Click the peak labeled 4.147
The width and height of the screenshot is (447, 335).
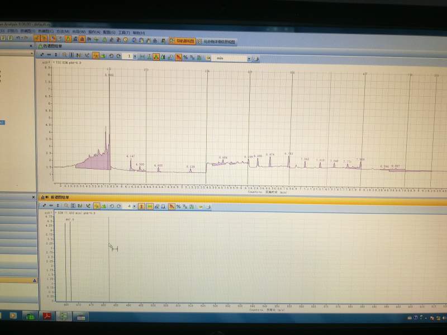point(131,164)
